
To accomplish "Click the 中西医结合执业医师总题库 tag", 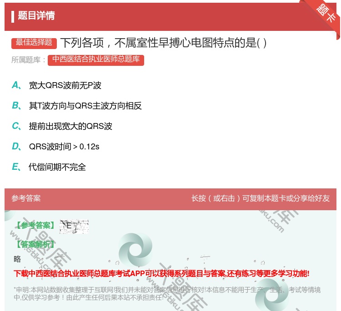I will [96, 60].
